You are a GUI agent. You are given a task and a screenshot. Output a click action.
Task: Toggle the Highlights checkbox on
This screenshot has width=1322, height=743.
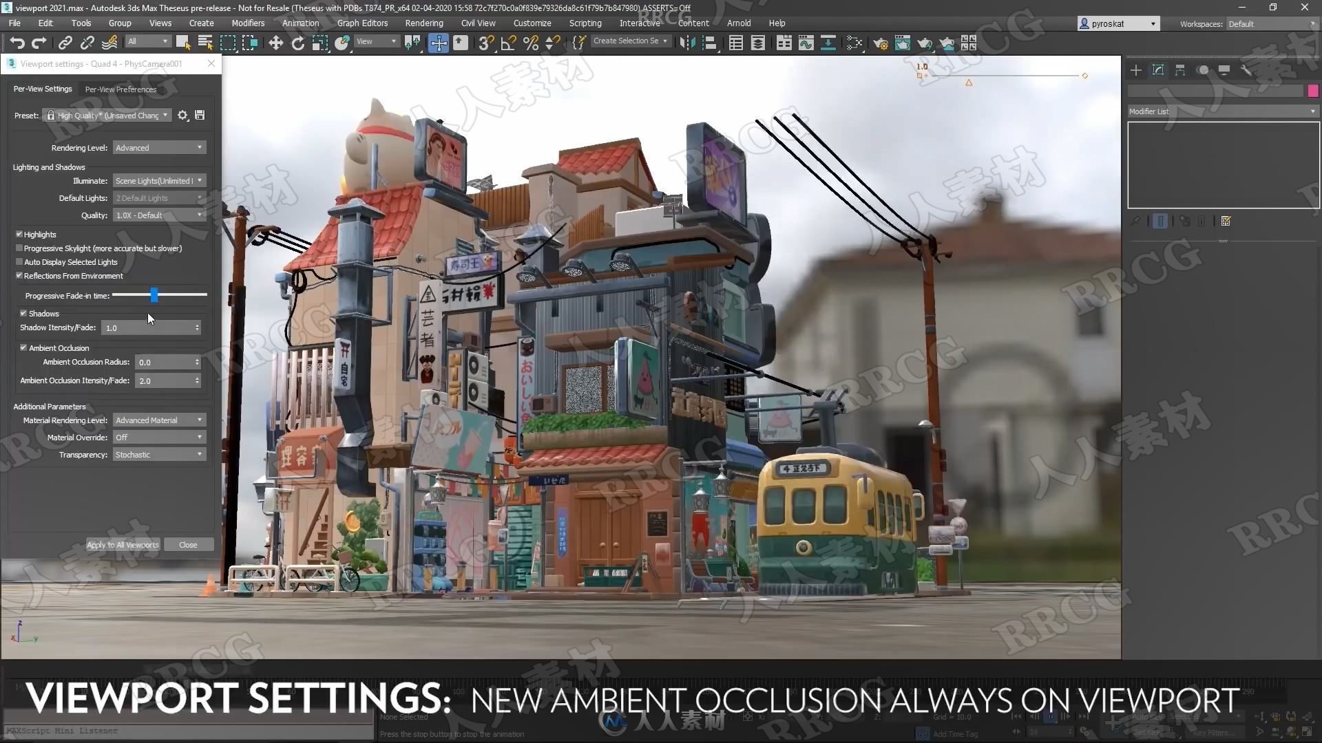(x=20, y=234)
